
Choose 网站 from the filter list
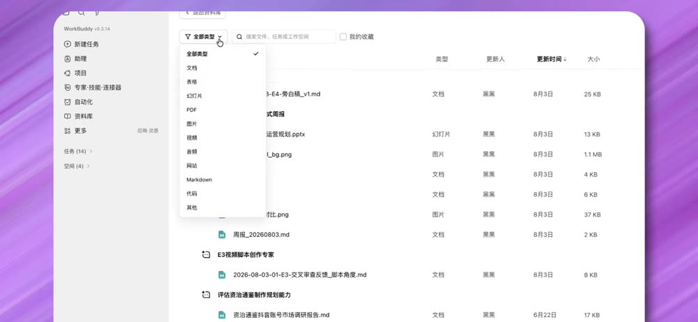point(223,166)
